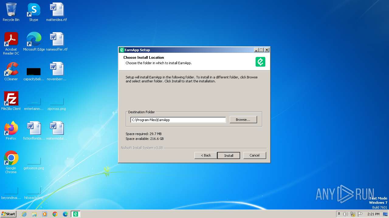This screenshot has width=389, height=218.
Task: Open the media player taskbar icon
Action: [45, 214]
